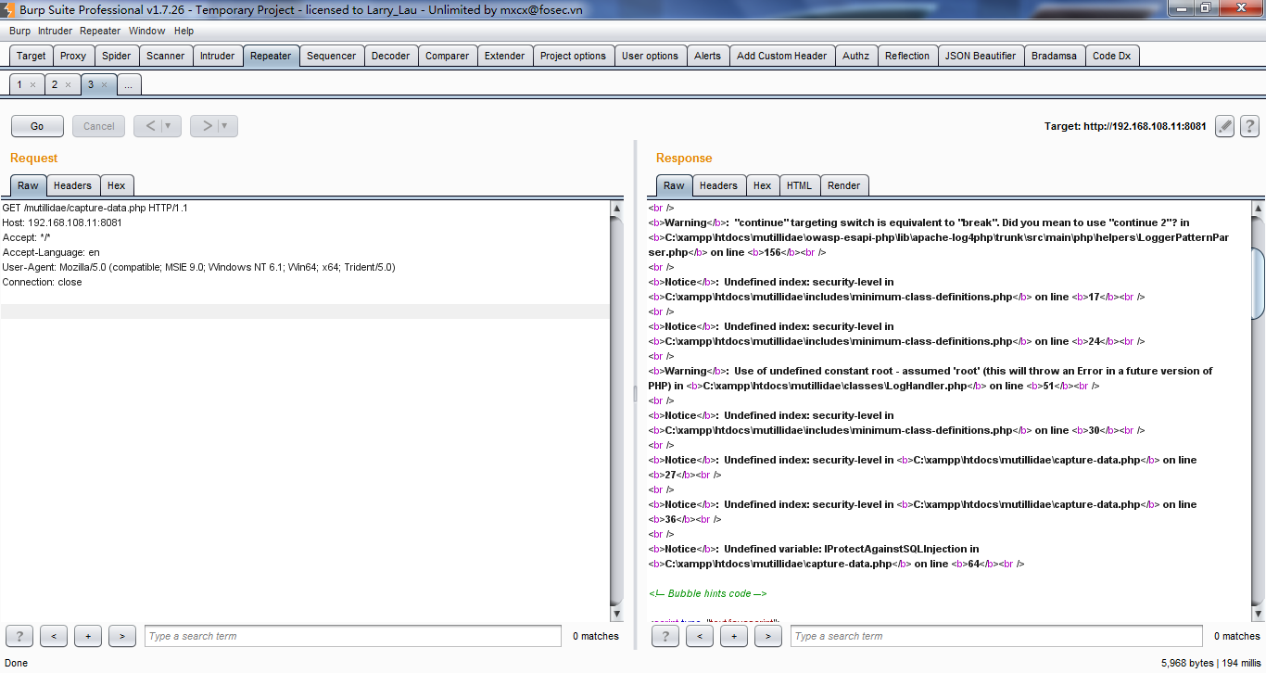1266x673 pixels.
Task: Go back to previous request in history
Action: point(150,126)
